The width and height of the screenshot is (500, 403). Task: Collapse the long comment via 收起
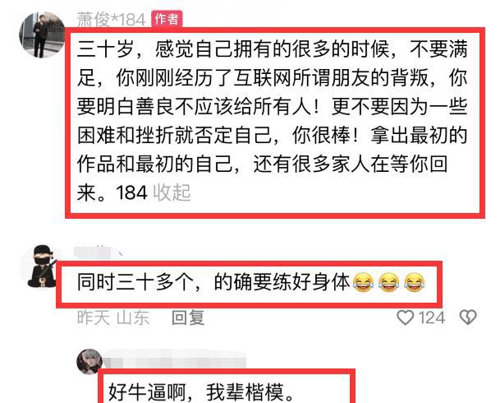click(172, 193)
